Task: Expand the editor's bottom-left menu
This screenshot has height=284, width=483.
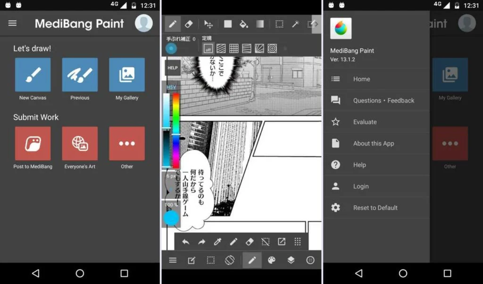Action: pyautogui.click(x=173, y=260)
